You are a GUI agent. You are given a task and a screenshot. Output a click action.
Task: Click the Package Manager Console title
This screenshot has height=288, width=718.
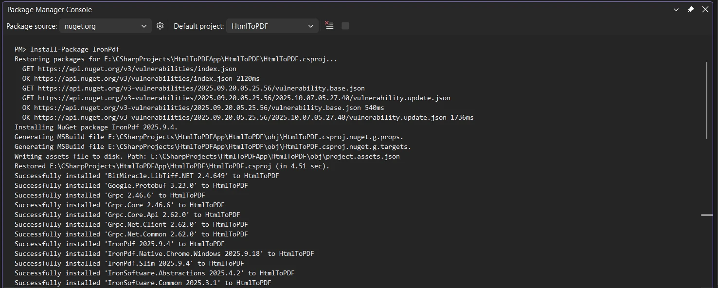pos(49,10)
